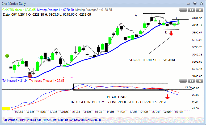206x125 pixels.
Task: Close the price chart pane
Action: click(x=200, y=10)
